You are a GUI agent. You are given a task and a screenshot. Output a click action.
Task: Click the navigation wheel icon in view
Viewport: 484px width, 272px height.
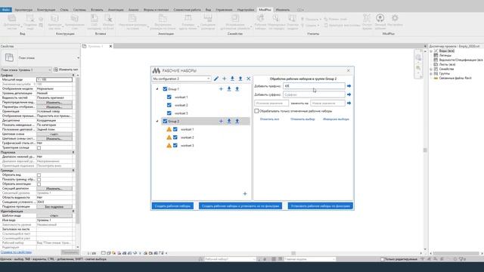pos(418,57)
